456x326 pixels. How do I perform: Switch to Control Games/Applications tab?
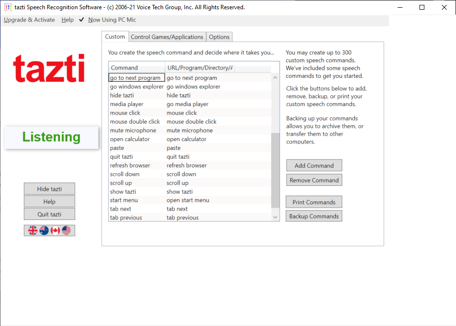(167, 37)
